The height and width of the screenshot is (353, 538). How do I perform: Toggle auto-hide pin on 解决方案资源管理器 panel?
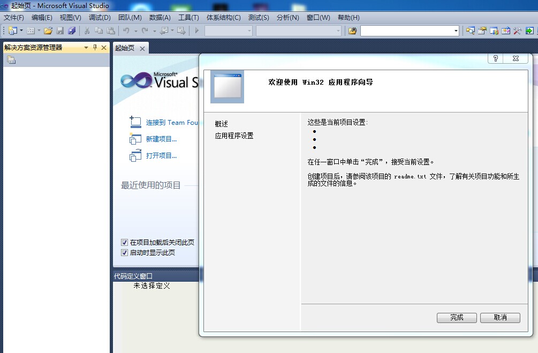tap(95, 47)
